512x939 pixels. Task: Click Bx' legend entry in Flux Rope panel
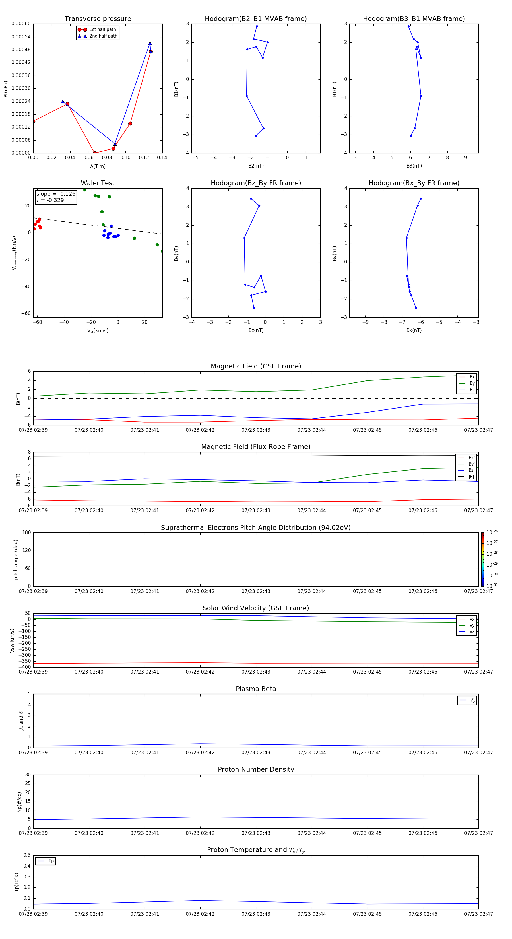click(466, 458)
